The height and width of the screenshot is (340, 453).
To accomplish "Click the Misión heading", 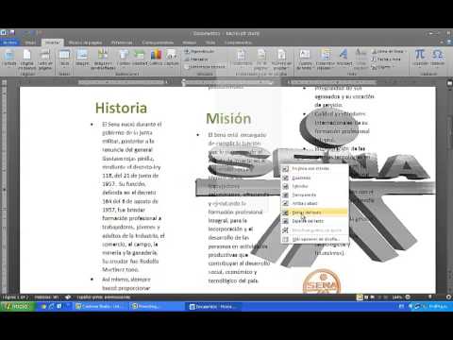I will [x=228, y=119].
